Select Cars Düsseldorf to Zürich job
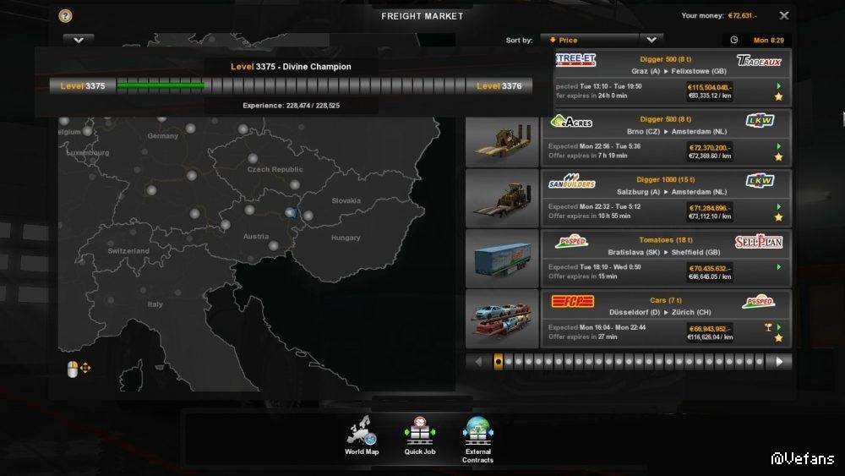 (667, 319)
